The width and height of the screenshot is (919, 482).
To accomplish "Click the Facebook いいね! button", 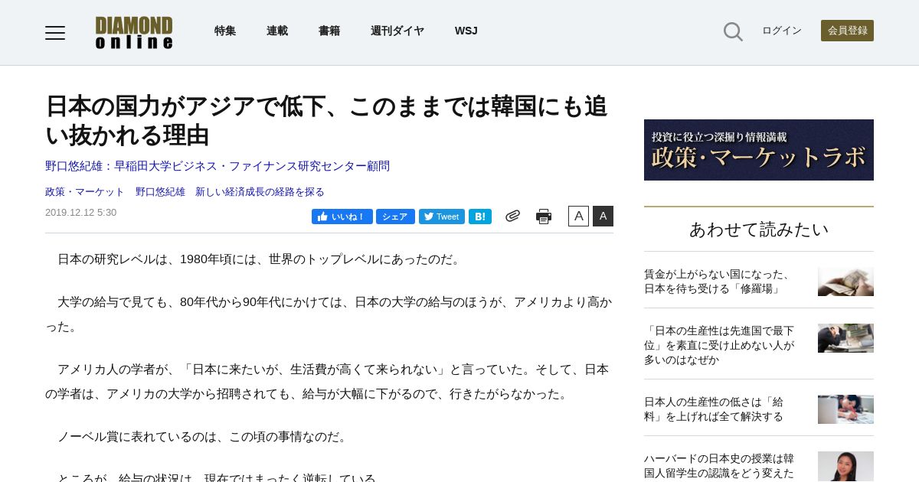I will pyautogui.click(x=342, y=217).
